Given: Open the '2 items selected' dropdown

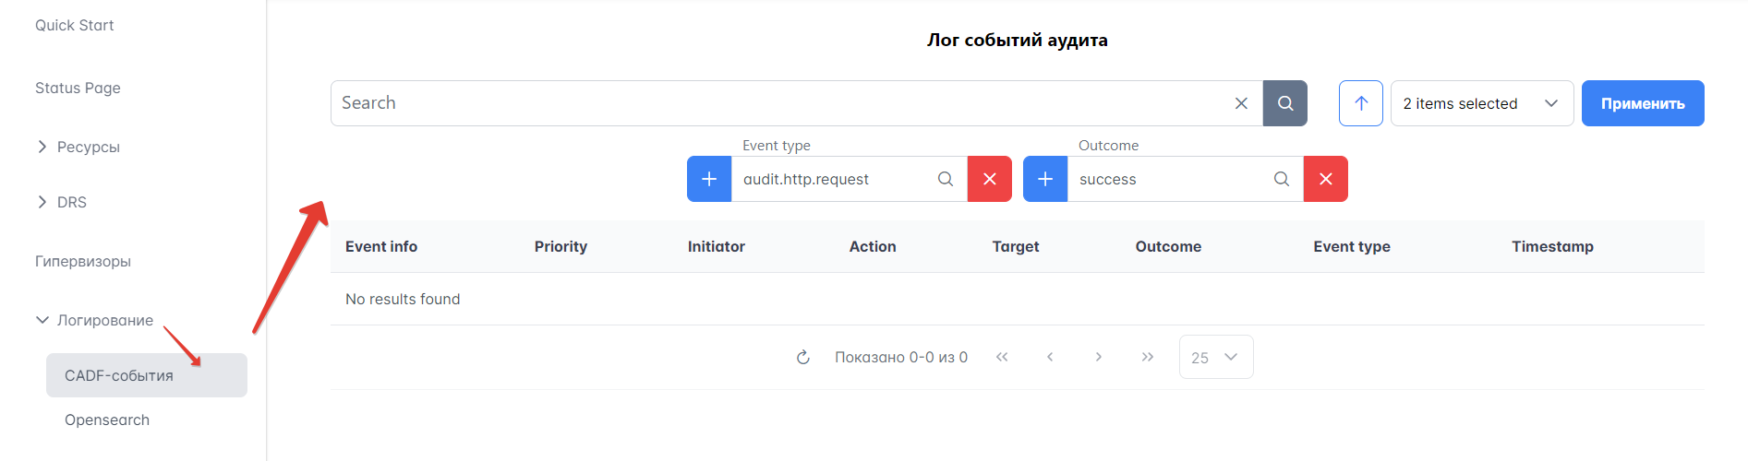Looking at the screenshot, I should [1481, 103].
